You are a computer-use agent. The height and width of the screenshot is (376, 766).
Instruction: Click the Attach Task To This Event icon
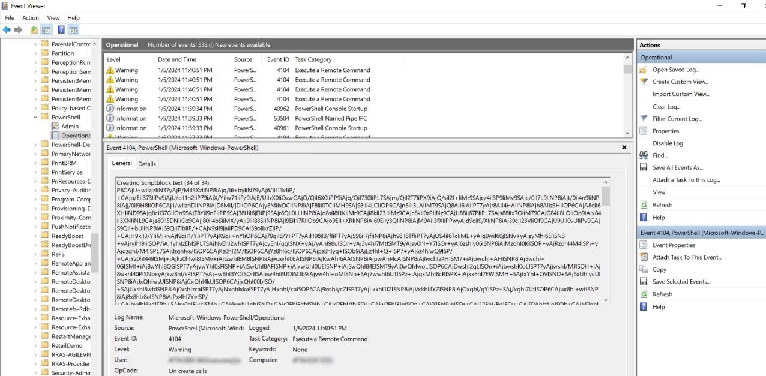pos(644,257)
